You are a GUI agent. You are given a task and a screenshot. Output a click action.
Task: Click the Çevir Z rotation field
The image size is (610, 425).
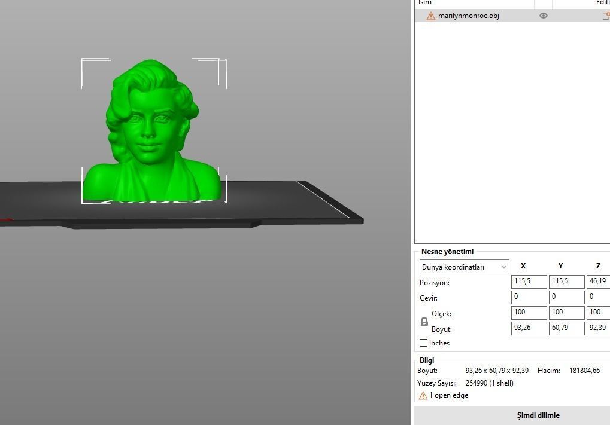click(x=599, y=297)
